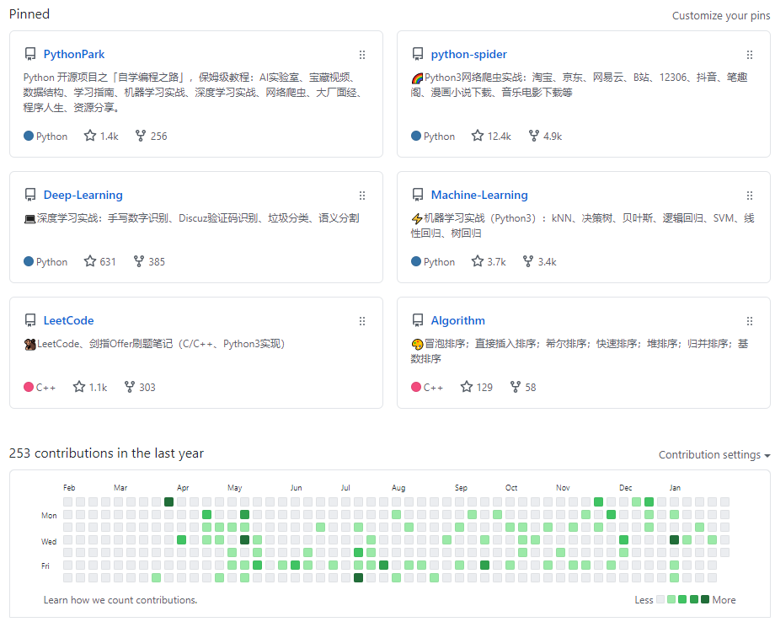Click the lightest gray legend square
The height and width of the screenshot is (622, 775).
coord(660,599)
